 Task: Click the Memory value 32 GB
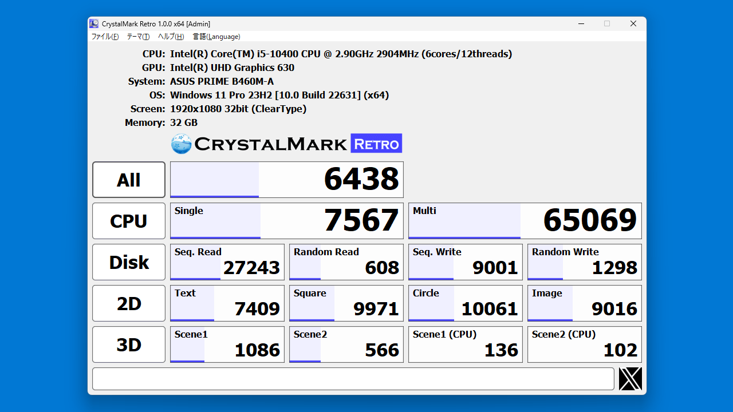pyautogui.click(x=184, y=122)
